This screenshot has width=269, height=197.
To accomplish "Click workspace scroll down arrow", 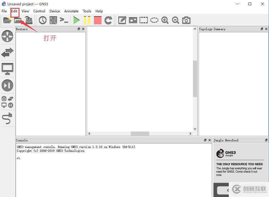I will [x=195, y=129].
